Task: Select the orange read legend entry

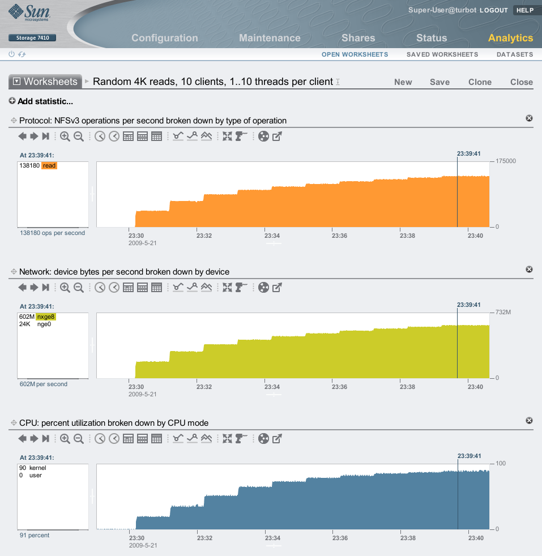Action: (49, 166)
